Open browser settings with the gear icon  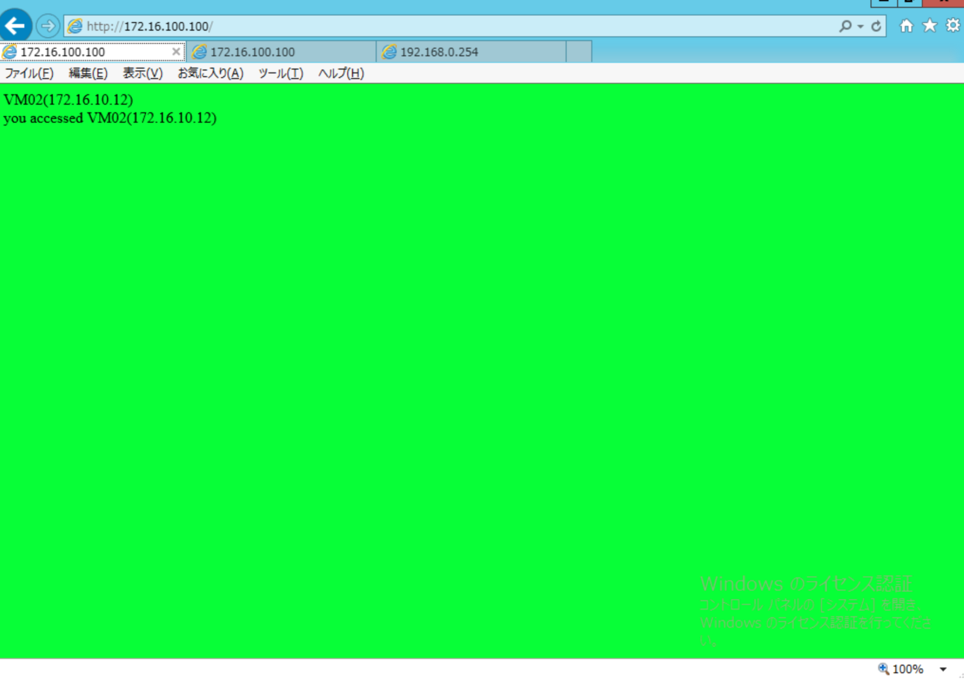point(952,25)
